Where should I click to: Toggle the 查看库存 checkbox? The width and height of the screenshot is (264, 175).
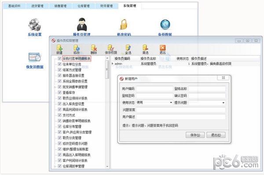click(x=59, y=93)
